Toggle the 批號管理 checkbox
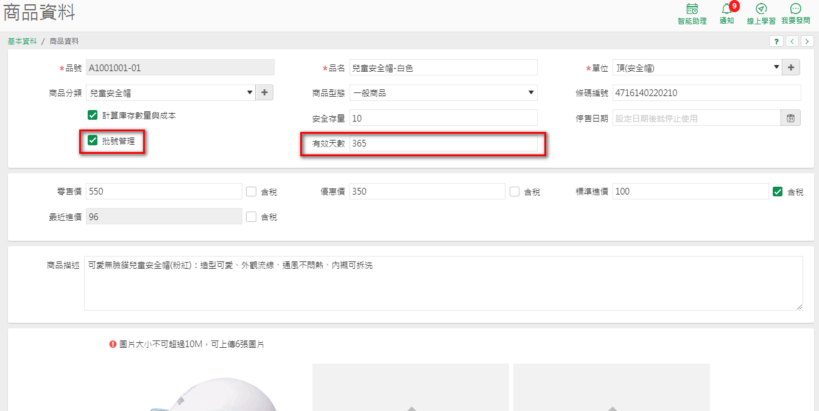 coord(93,140)
